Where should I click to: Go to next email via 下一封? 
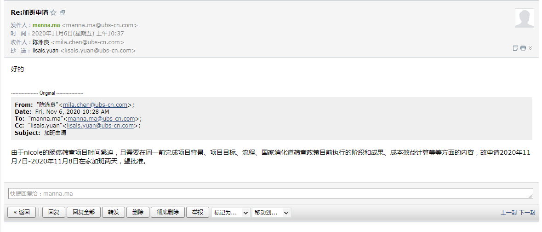[527, 213]
